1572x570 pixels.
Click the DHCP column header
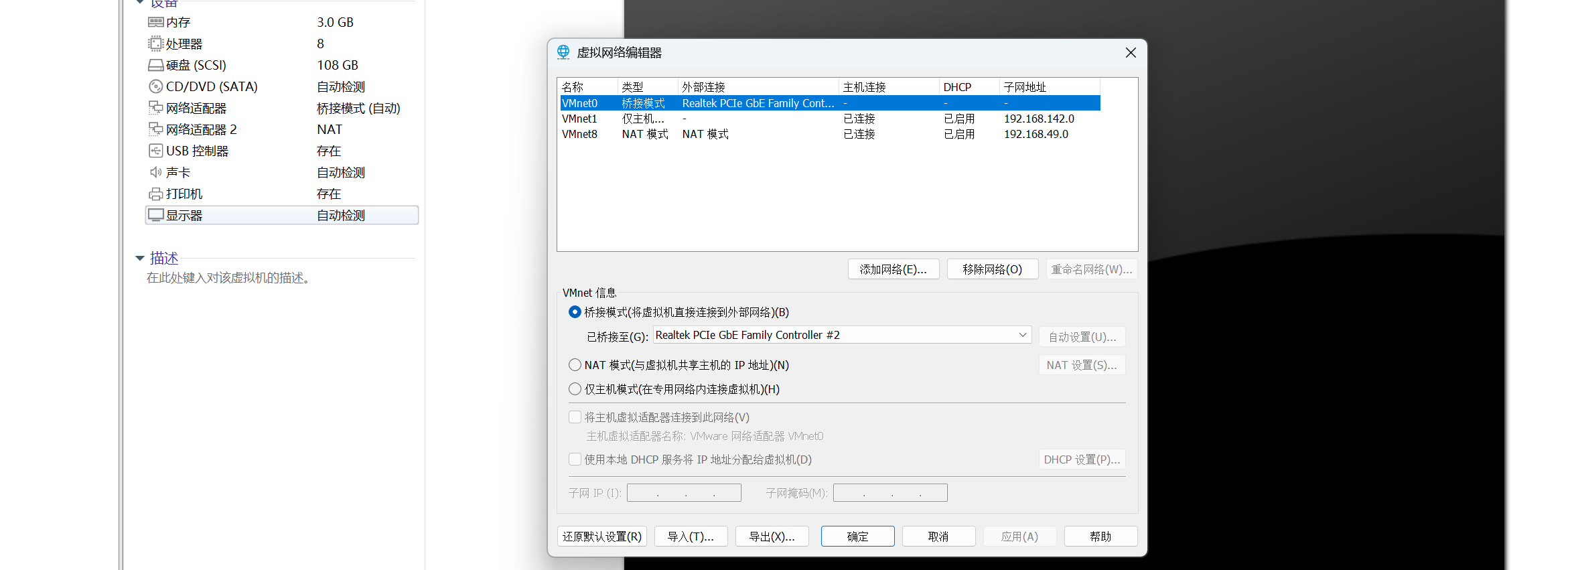969,87
